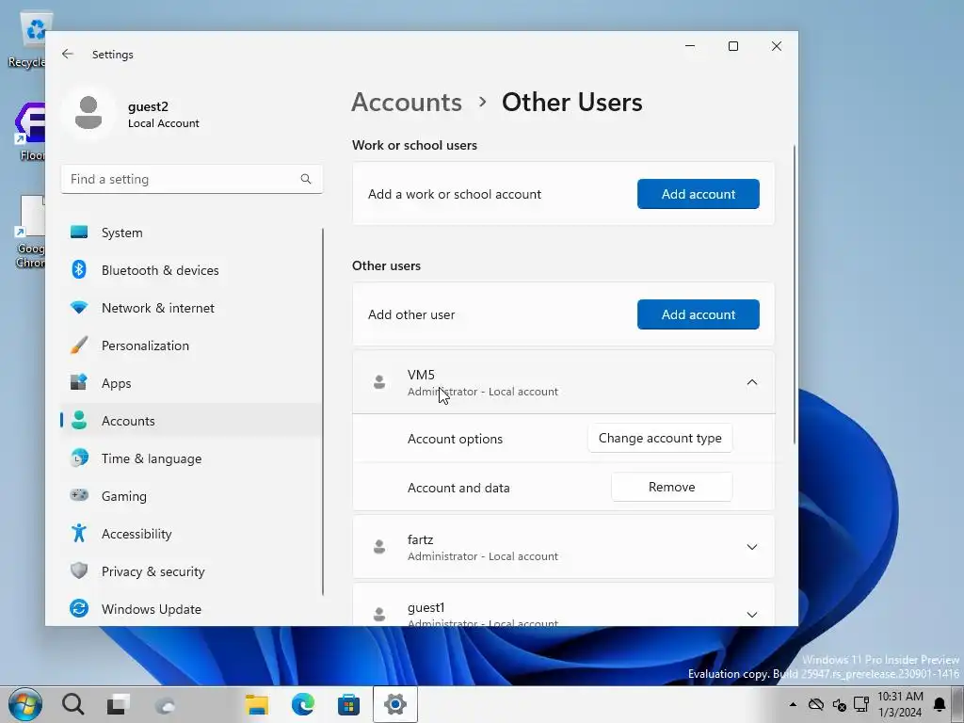Select Accounts in the sidebar
Viewport: 964px width, 723px height.
click(191, 421)
